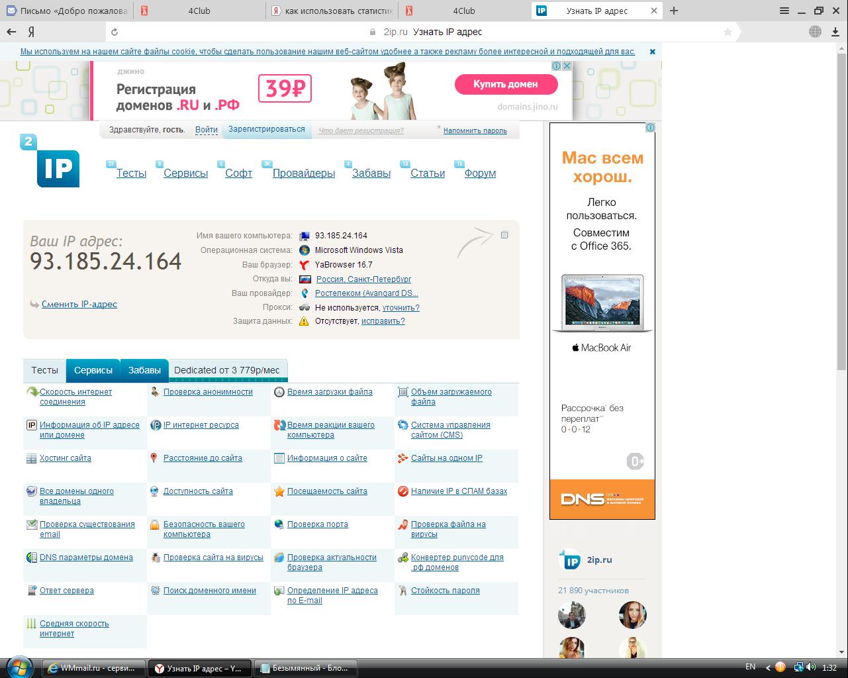Viewport: 848px width, 678px height.
Task: Click the исправить data protection link
Action: (x=383, y=321)
